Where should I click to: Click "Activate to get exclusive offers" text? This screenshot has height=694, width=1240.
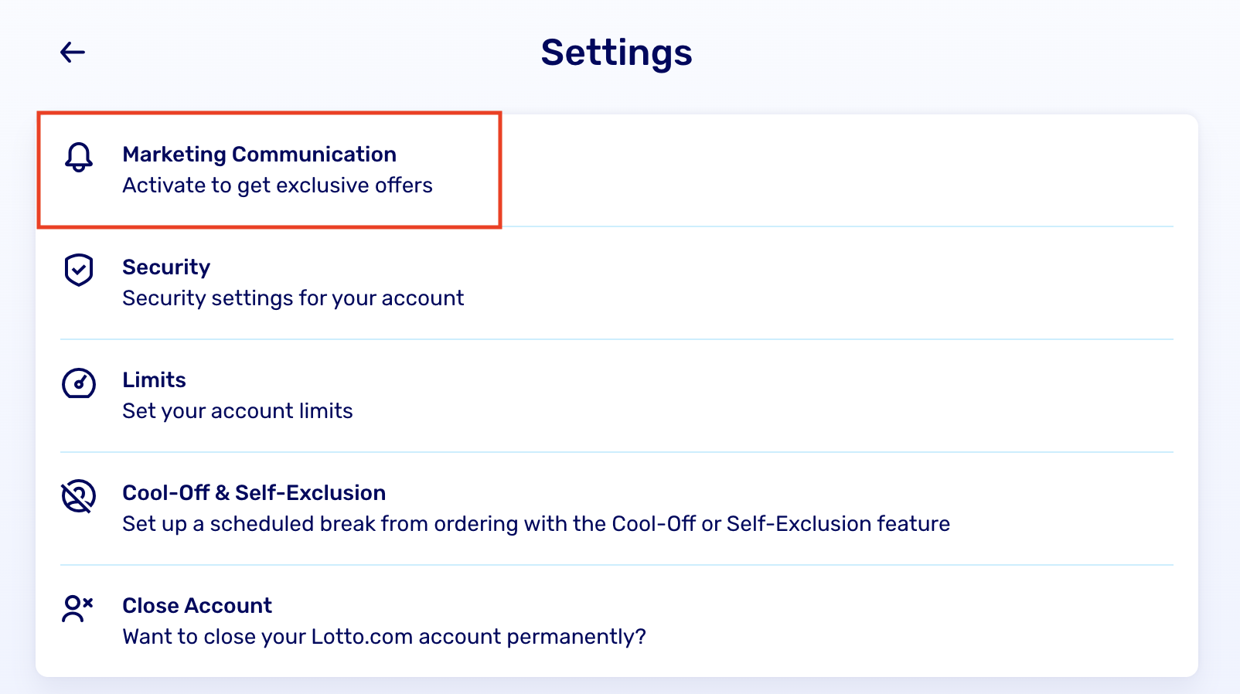[x=278, y=185]
